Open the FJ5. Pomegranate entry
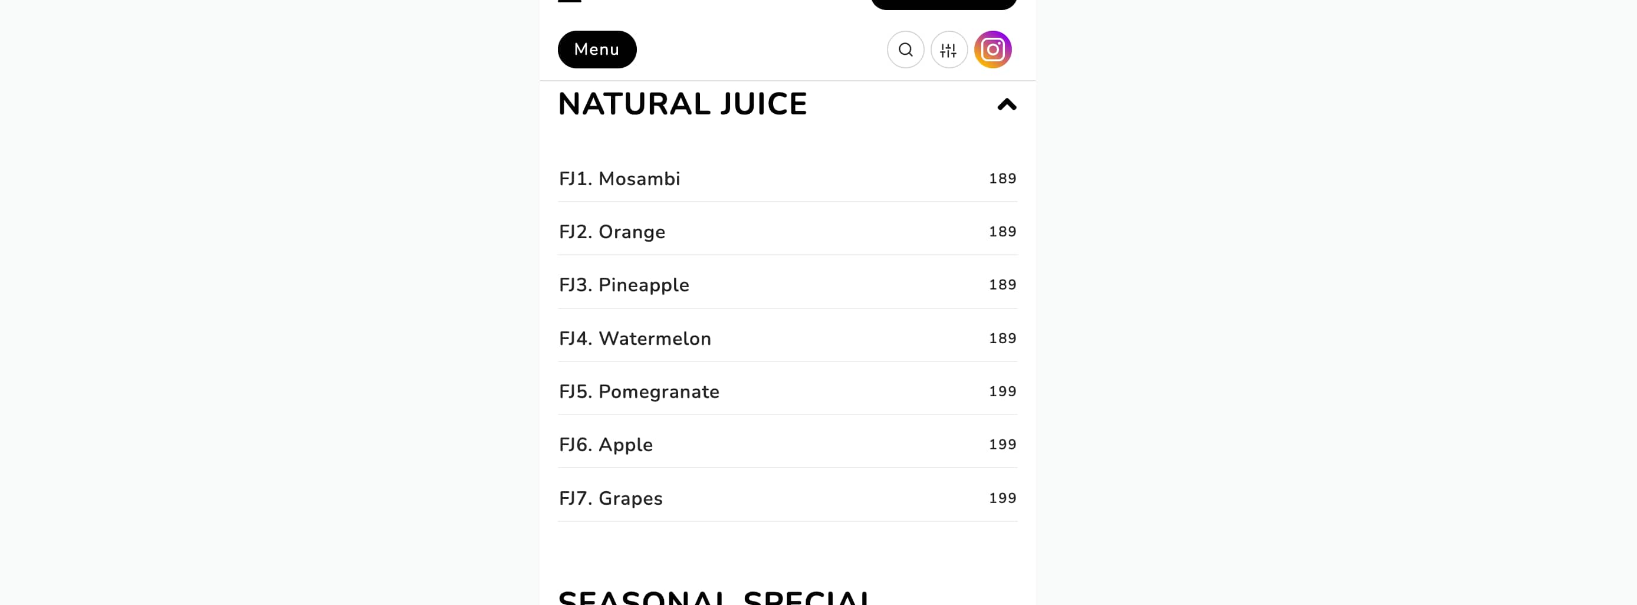Screen dimensions: 1637x605 (x=639, y=392)
